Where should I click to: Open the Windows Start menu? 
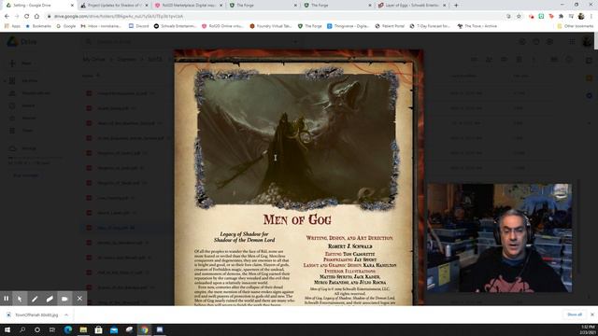[7, 329]
